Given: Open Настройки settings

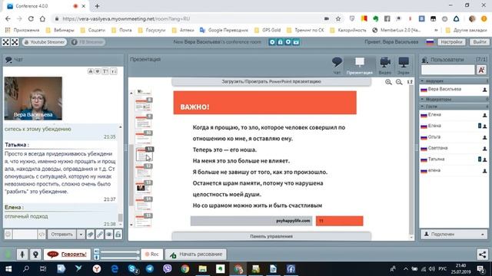Looking at the screenshot, I should [x=451, y=42].
